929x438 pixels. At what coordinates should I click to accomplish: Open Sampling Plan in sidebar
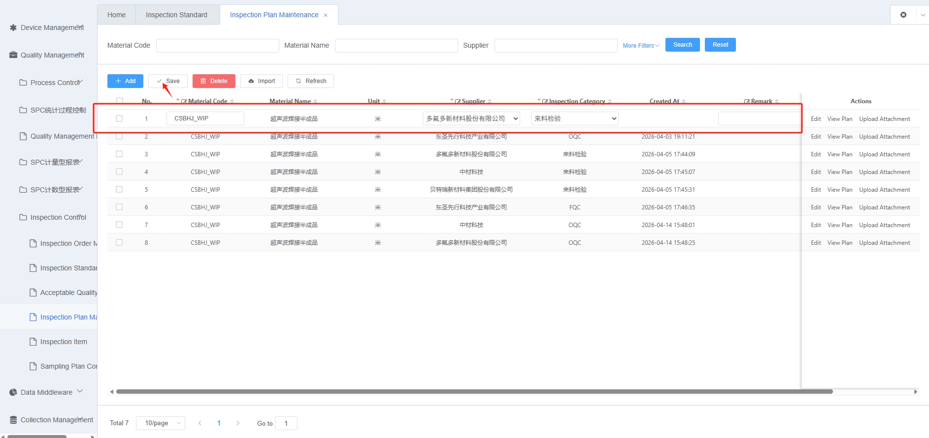pyautogui.click(x=68, y=366)
